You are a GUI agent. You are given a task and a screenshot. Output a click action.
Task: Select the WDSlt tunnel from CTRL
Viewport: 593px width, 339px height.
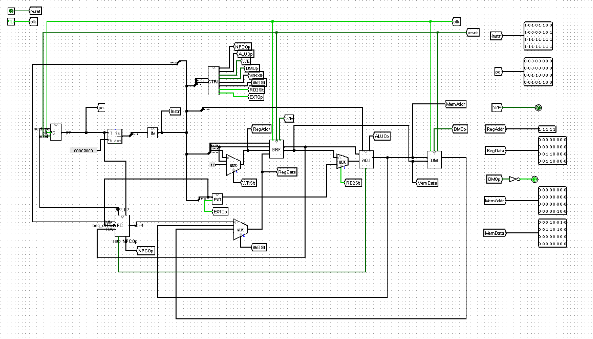coord(259,83)
